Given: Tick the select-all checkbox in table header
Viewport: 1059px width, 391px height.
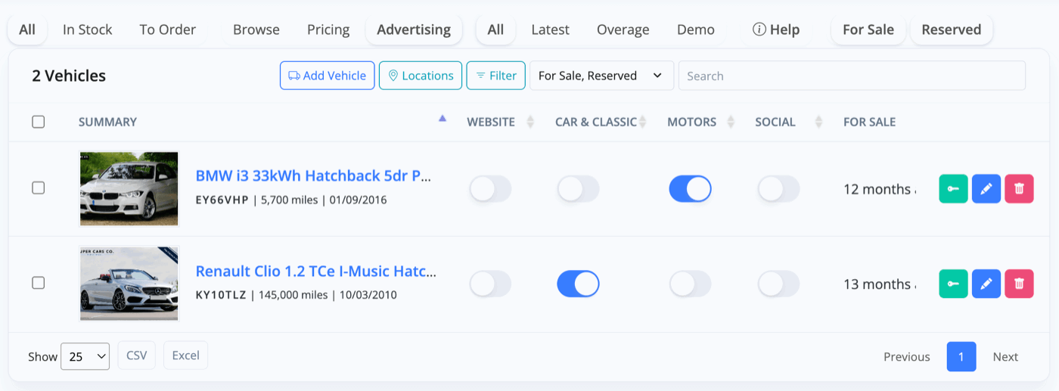Looking at the screenshot, I should coord(39,122).
